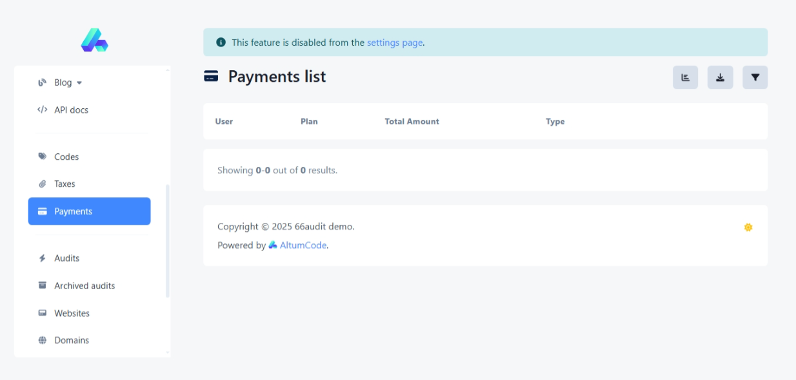Click the credit card icon beside Payments list
796x380 pixels.
[x=211, y=77]
